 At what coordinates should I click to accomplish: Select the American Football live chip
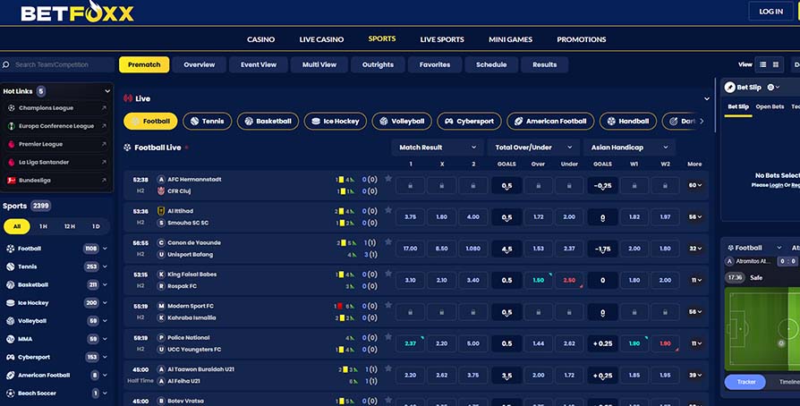550,122
